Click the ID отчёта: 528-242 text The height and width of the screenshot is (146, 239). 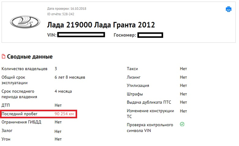61,14
